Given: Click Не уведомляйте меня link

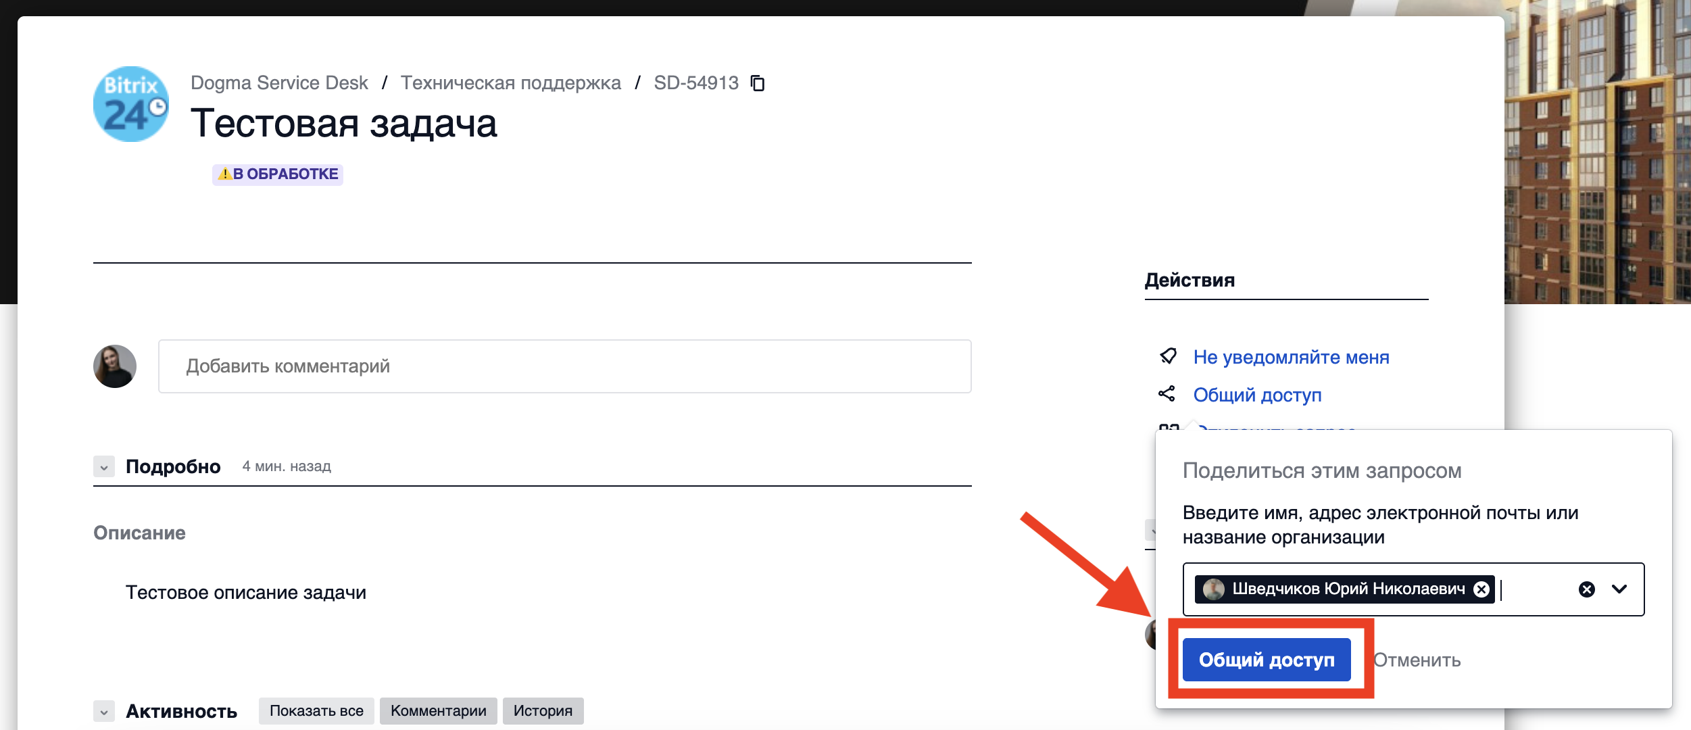Looking at the screenshot, I should coord(1291,357).
